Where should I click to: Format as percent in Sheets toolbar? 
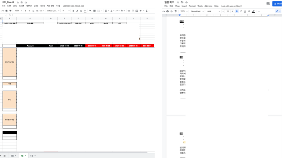click(30, 11)
